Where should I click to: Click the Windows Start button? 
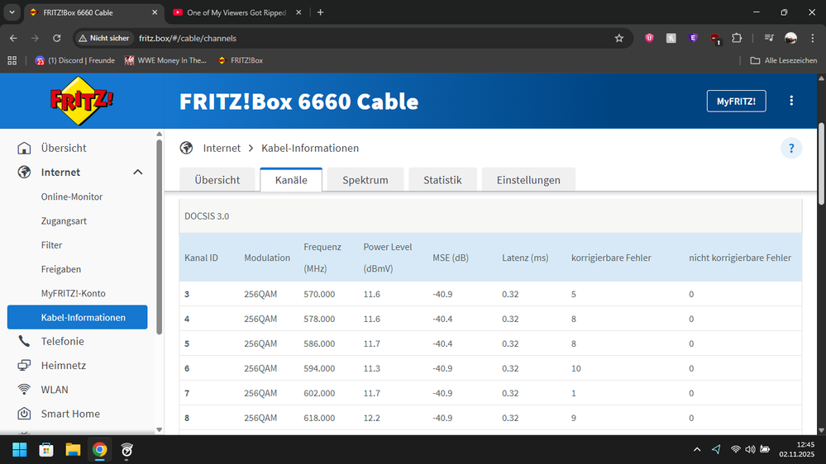(x=20, y=450)
